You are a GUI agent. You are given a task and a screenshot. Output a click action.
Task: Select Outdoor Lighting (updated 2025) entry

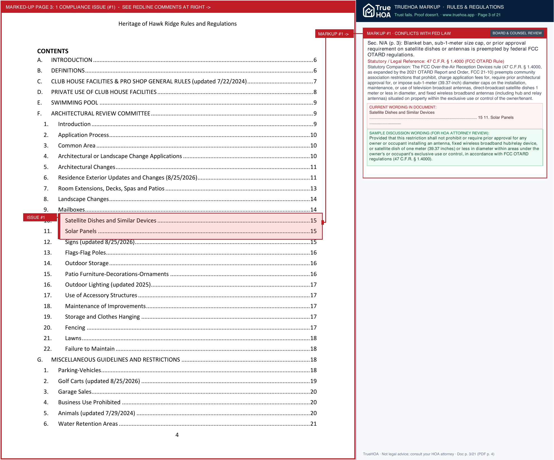coord(180,285)
